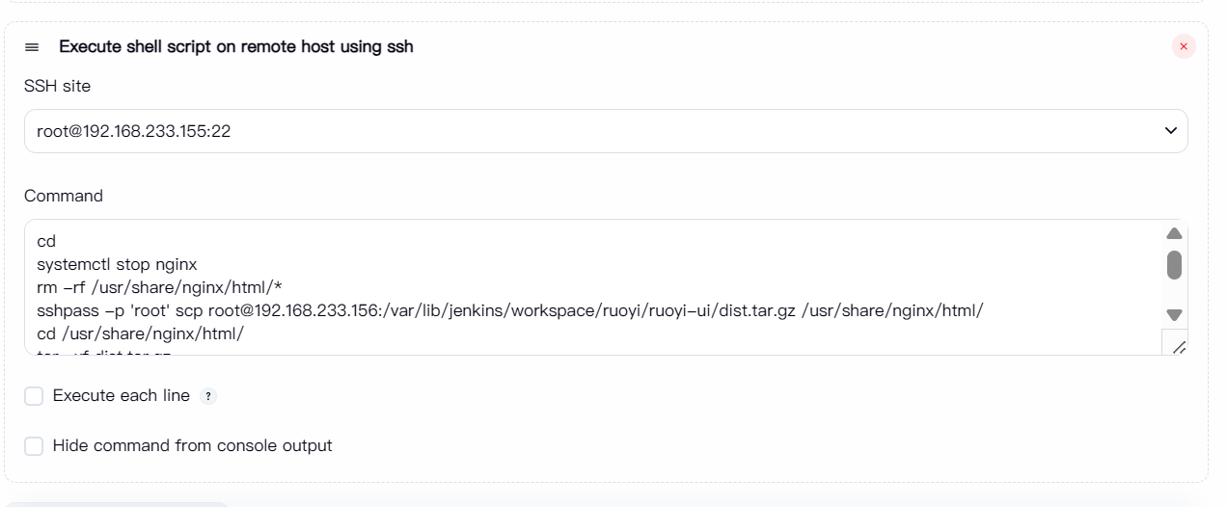This screenshot has height=507, width=1227.
Task: Click the SSH site chevron arrow
Action: click(x=1171, y=131)
